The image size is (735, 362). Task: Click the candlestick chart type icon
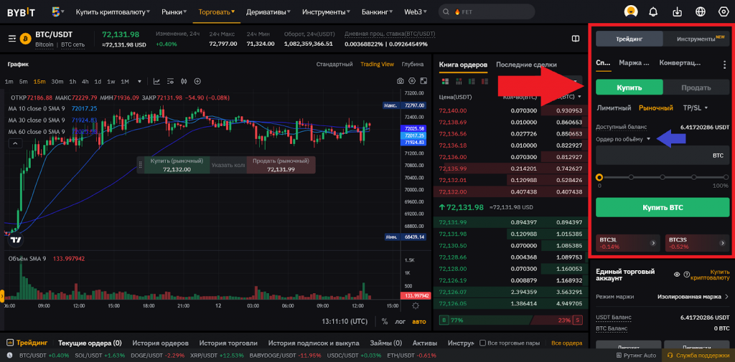point(184,82)
